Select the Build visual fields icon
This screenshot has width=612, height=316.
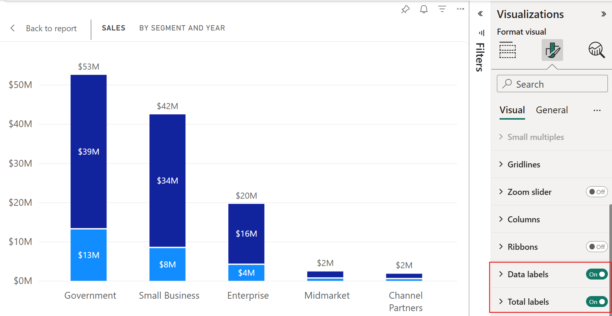507,50
